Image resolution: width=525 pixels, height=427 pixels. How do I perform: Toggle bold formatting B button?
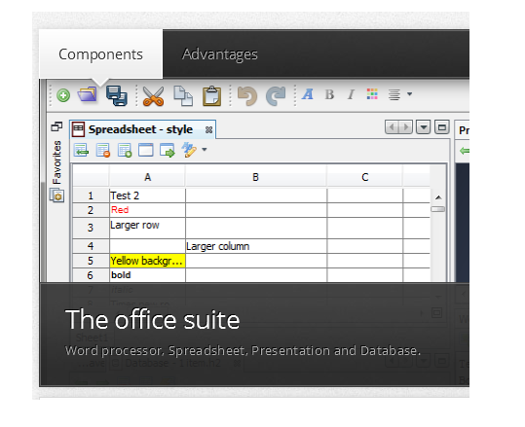329,94
